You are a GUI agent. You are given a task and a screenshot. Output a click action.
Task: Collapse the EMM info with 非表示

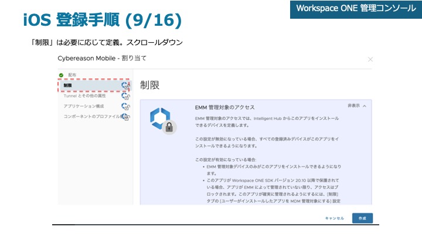click(x=357, y=106)
